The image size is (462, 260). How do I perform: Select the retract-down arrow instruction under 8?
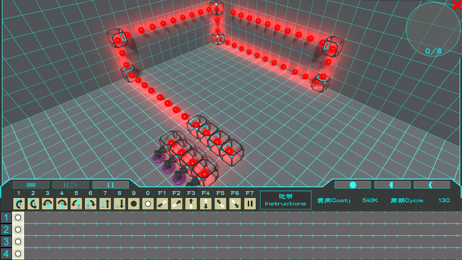pos(119,203)
